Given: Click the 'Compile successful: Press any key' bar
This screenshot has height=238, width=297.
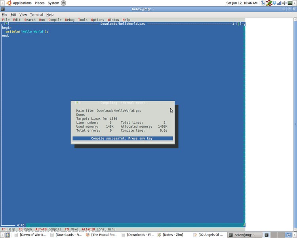Looking at the screenshot, I should pos(122,138).
